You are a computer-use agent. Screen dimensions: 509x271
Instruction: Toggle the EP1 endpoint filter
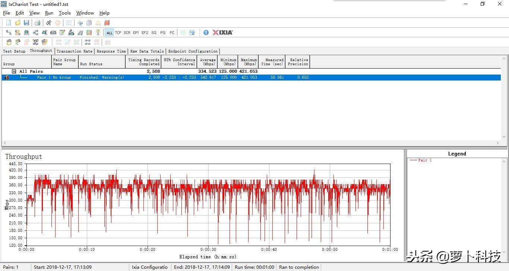click(136, 32)
